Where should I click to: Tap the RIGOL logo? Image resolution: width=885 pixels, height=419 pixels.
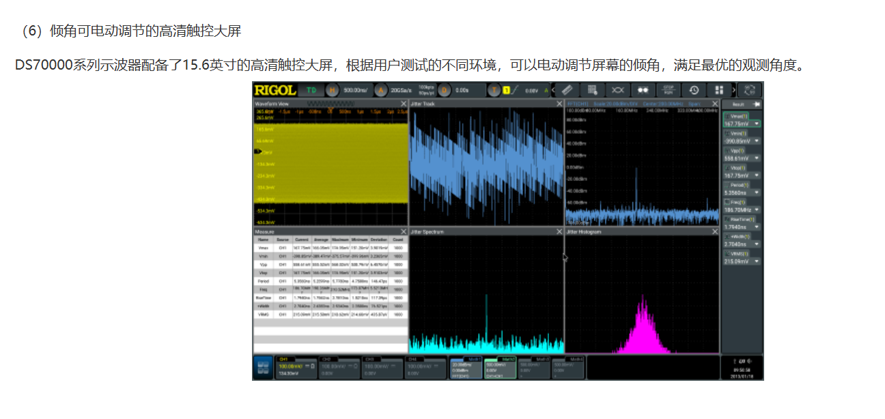(x=275, y=90)
